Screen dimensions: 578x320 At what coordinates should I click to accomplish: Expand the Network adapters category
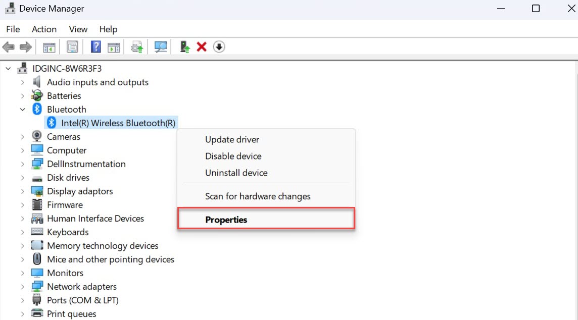click(23, 287)
